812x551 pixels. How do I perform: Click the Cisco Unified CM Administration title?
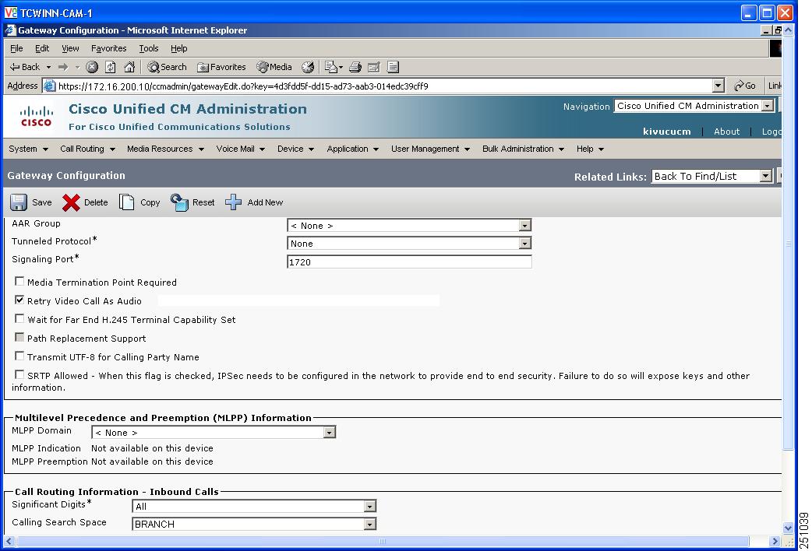[188, 109]
